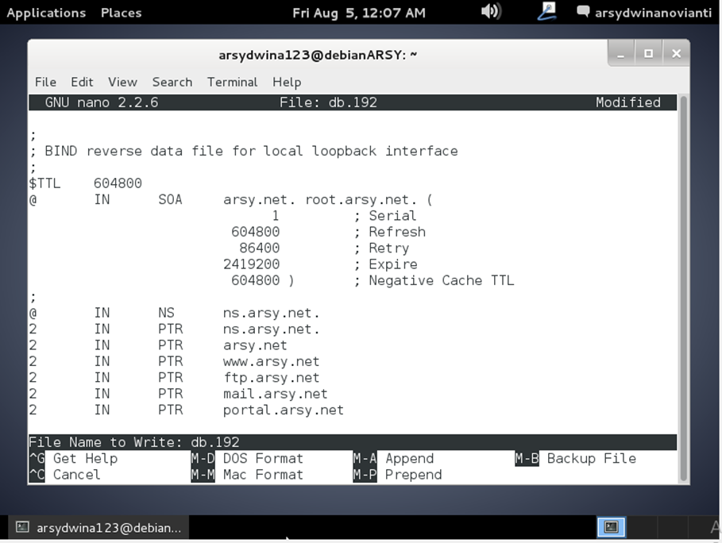This screenshot has height=543, width=722.
Task: Open the Edit menu
Action: tap(82, 82)
